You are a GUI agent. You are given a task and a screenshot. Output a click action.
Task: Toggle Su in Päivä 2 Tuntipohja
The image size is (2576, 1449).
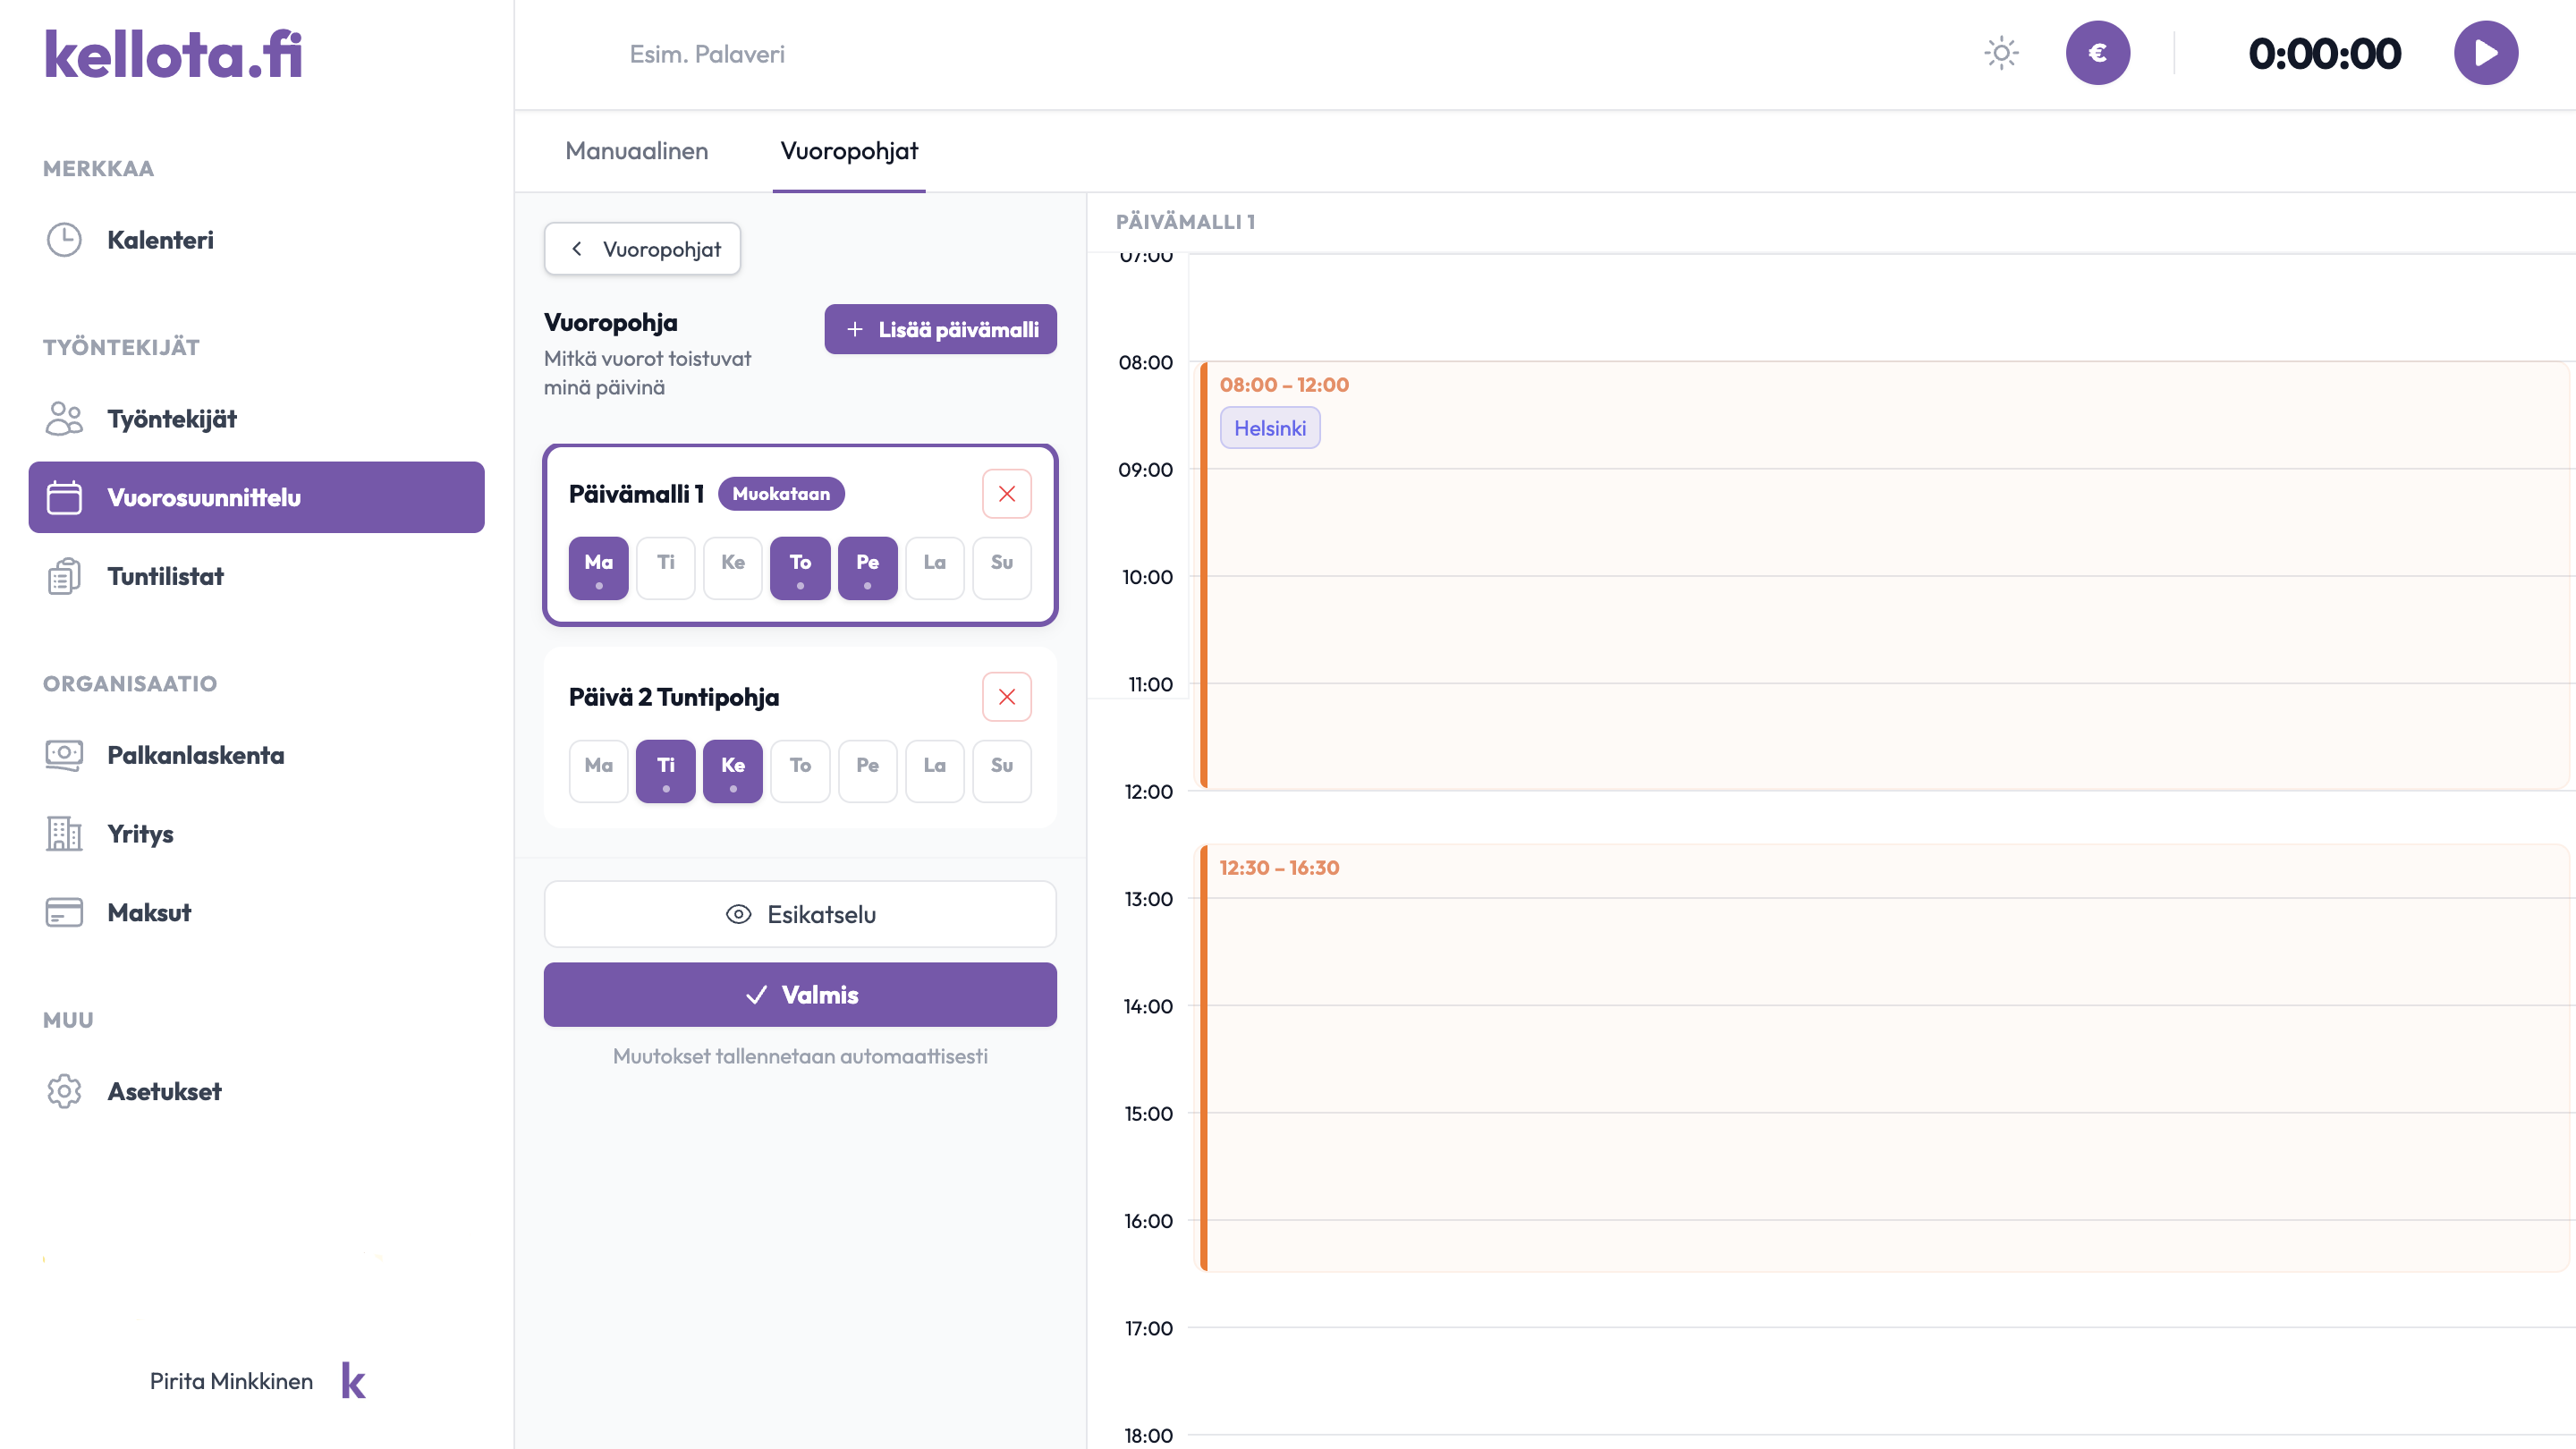point(1001,771)
